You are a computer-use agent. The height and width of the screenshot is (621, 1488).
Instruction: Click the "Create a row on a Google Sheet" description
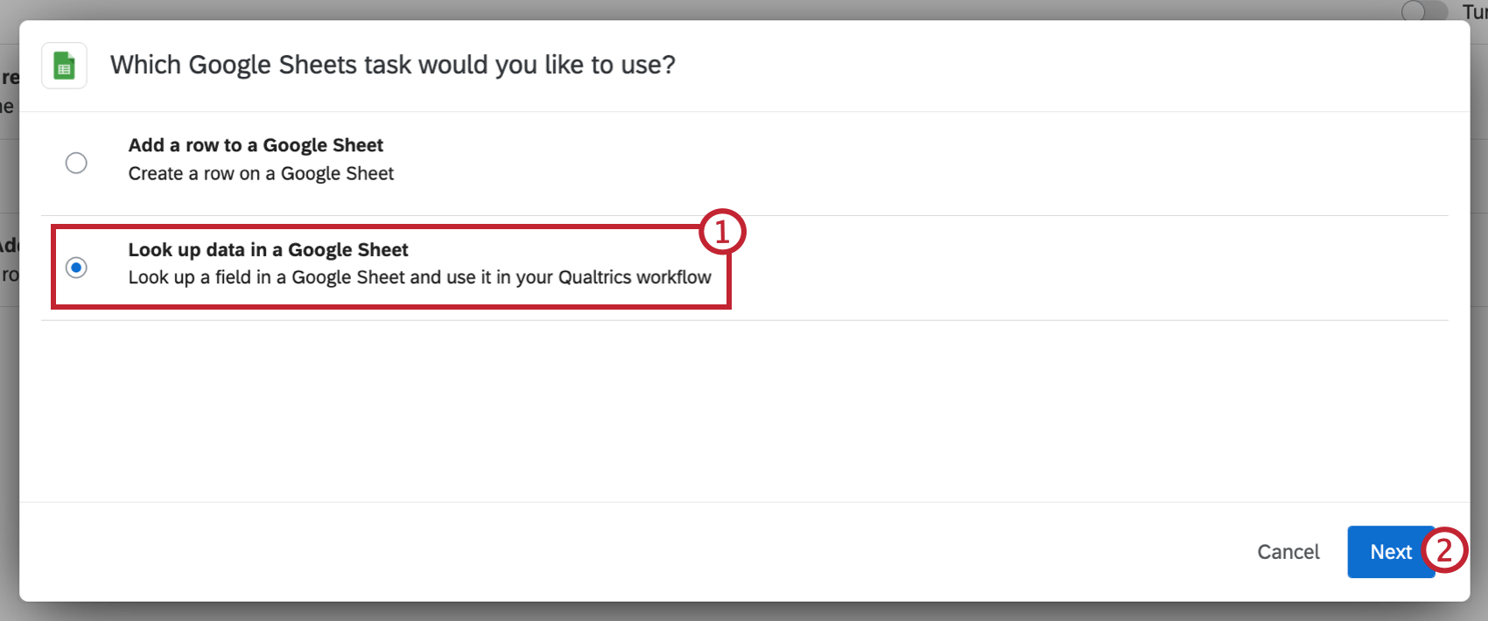coord(260,173)
